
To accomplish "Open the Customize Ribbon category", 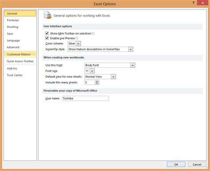I will click(20, 54).
